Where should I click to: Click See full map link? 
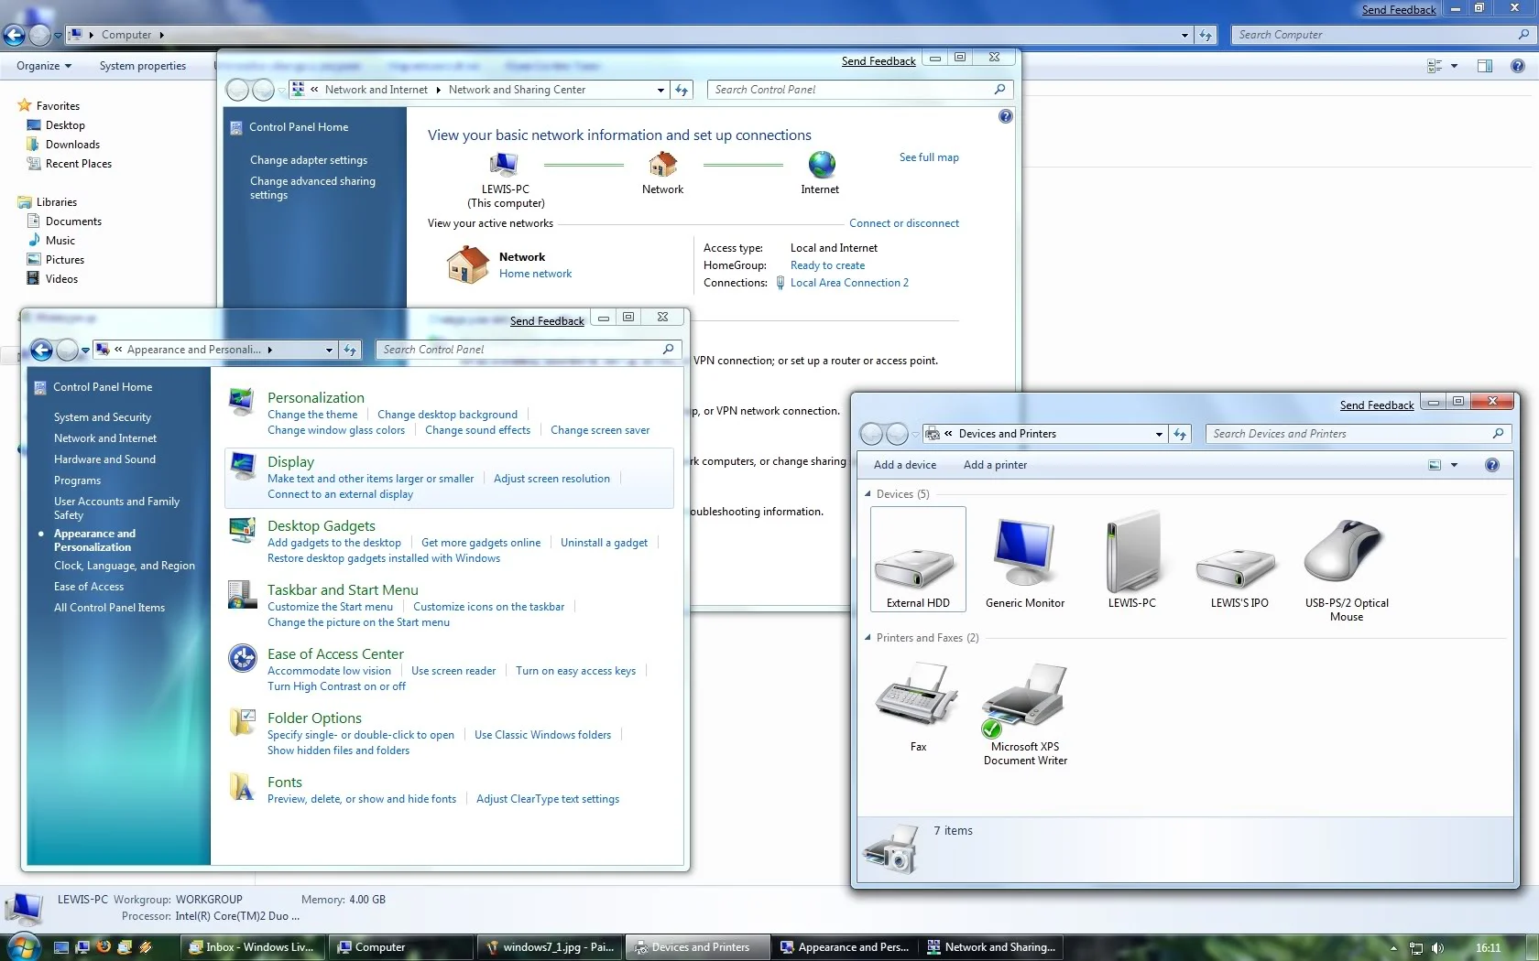[x=929, y=157]
